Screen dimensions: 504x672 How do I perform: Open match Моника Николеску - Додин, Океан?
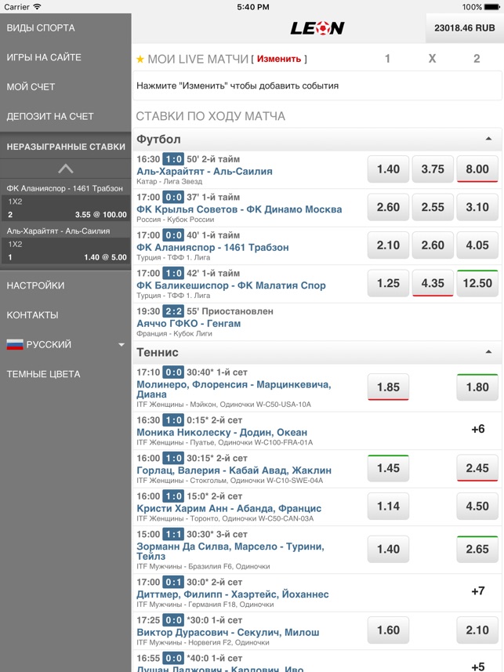click(222, 432)
